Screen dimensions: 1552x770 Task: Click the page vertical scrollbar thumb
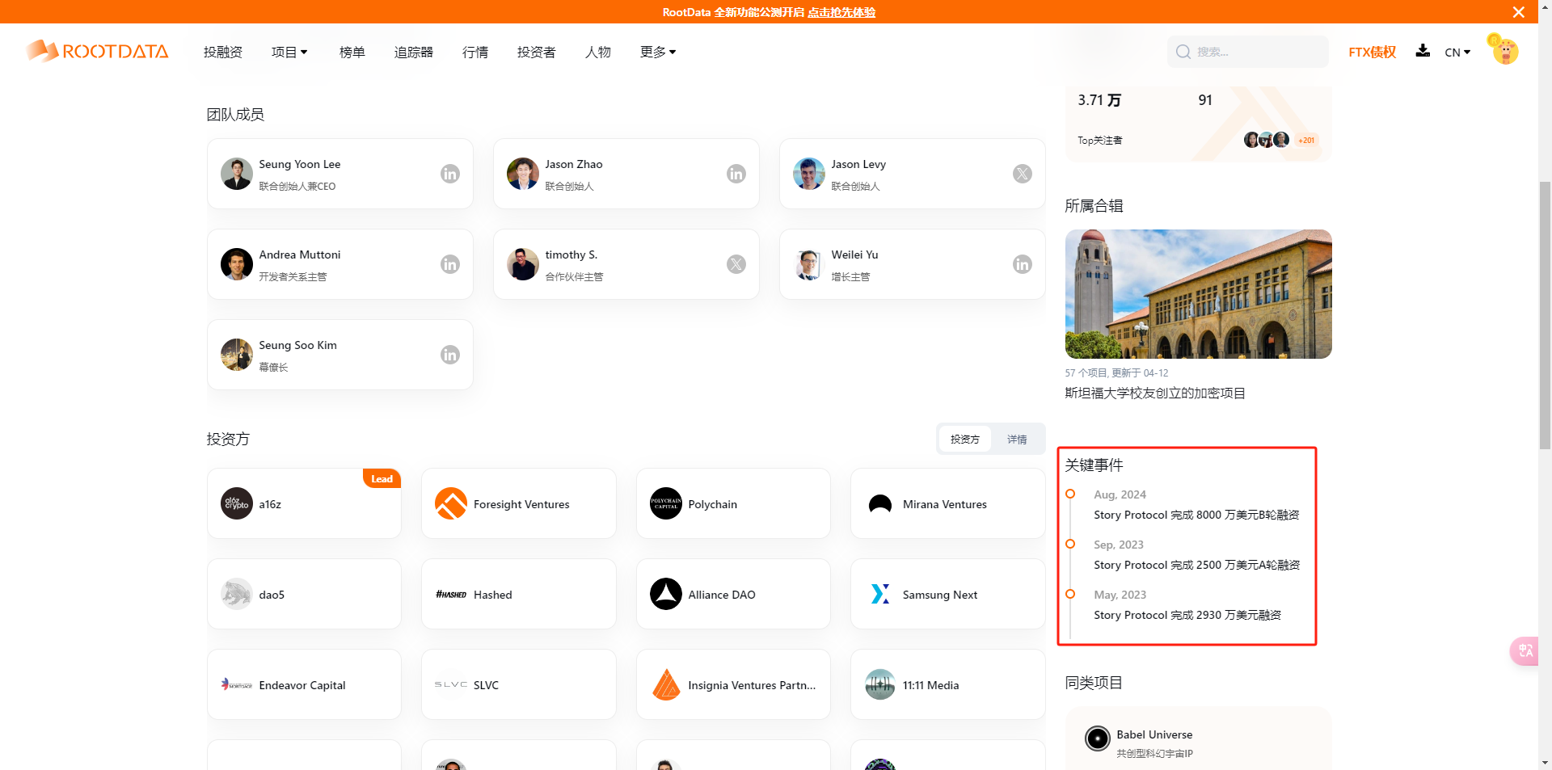(x=1545, y=315)
